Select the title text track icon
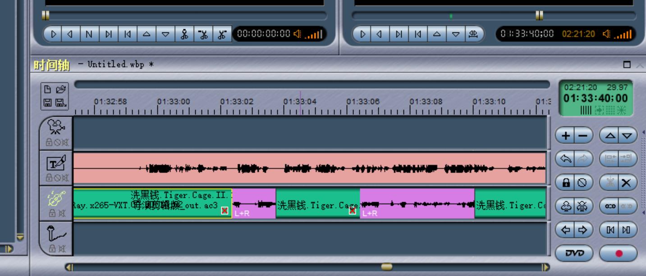This screenshot has height=276, width=646. (x=56, y=163)
